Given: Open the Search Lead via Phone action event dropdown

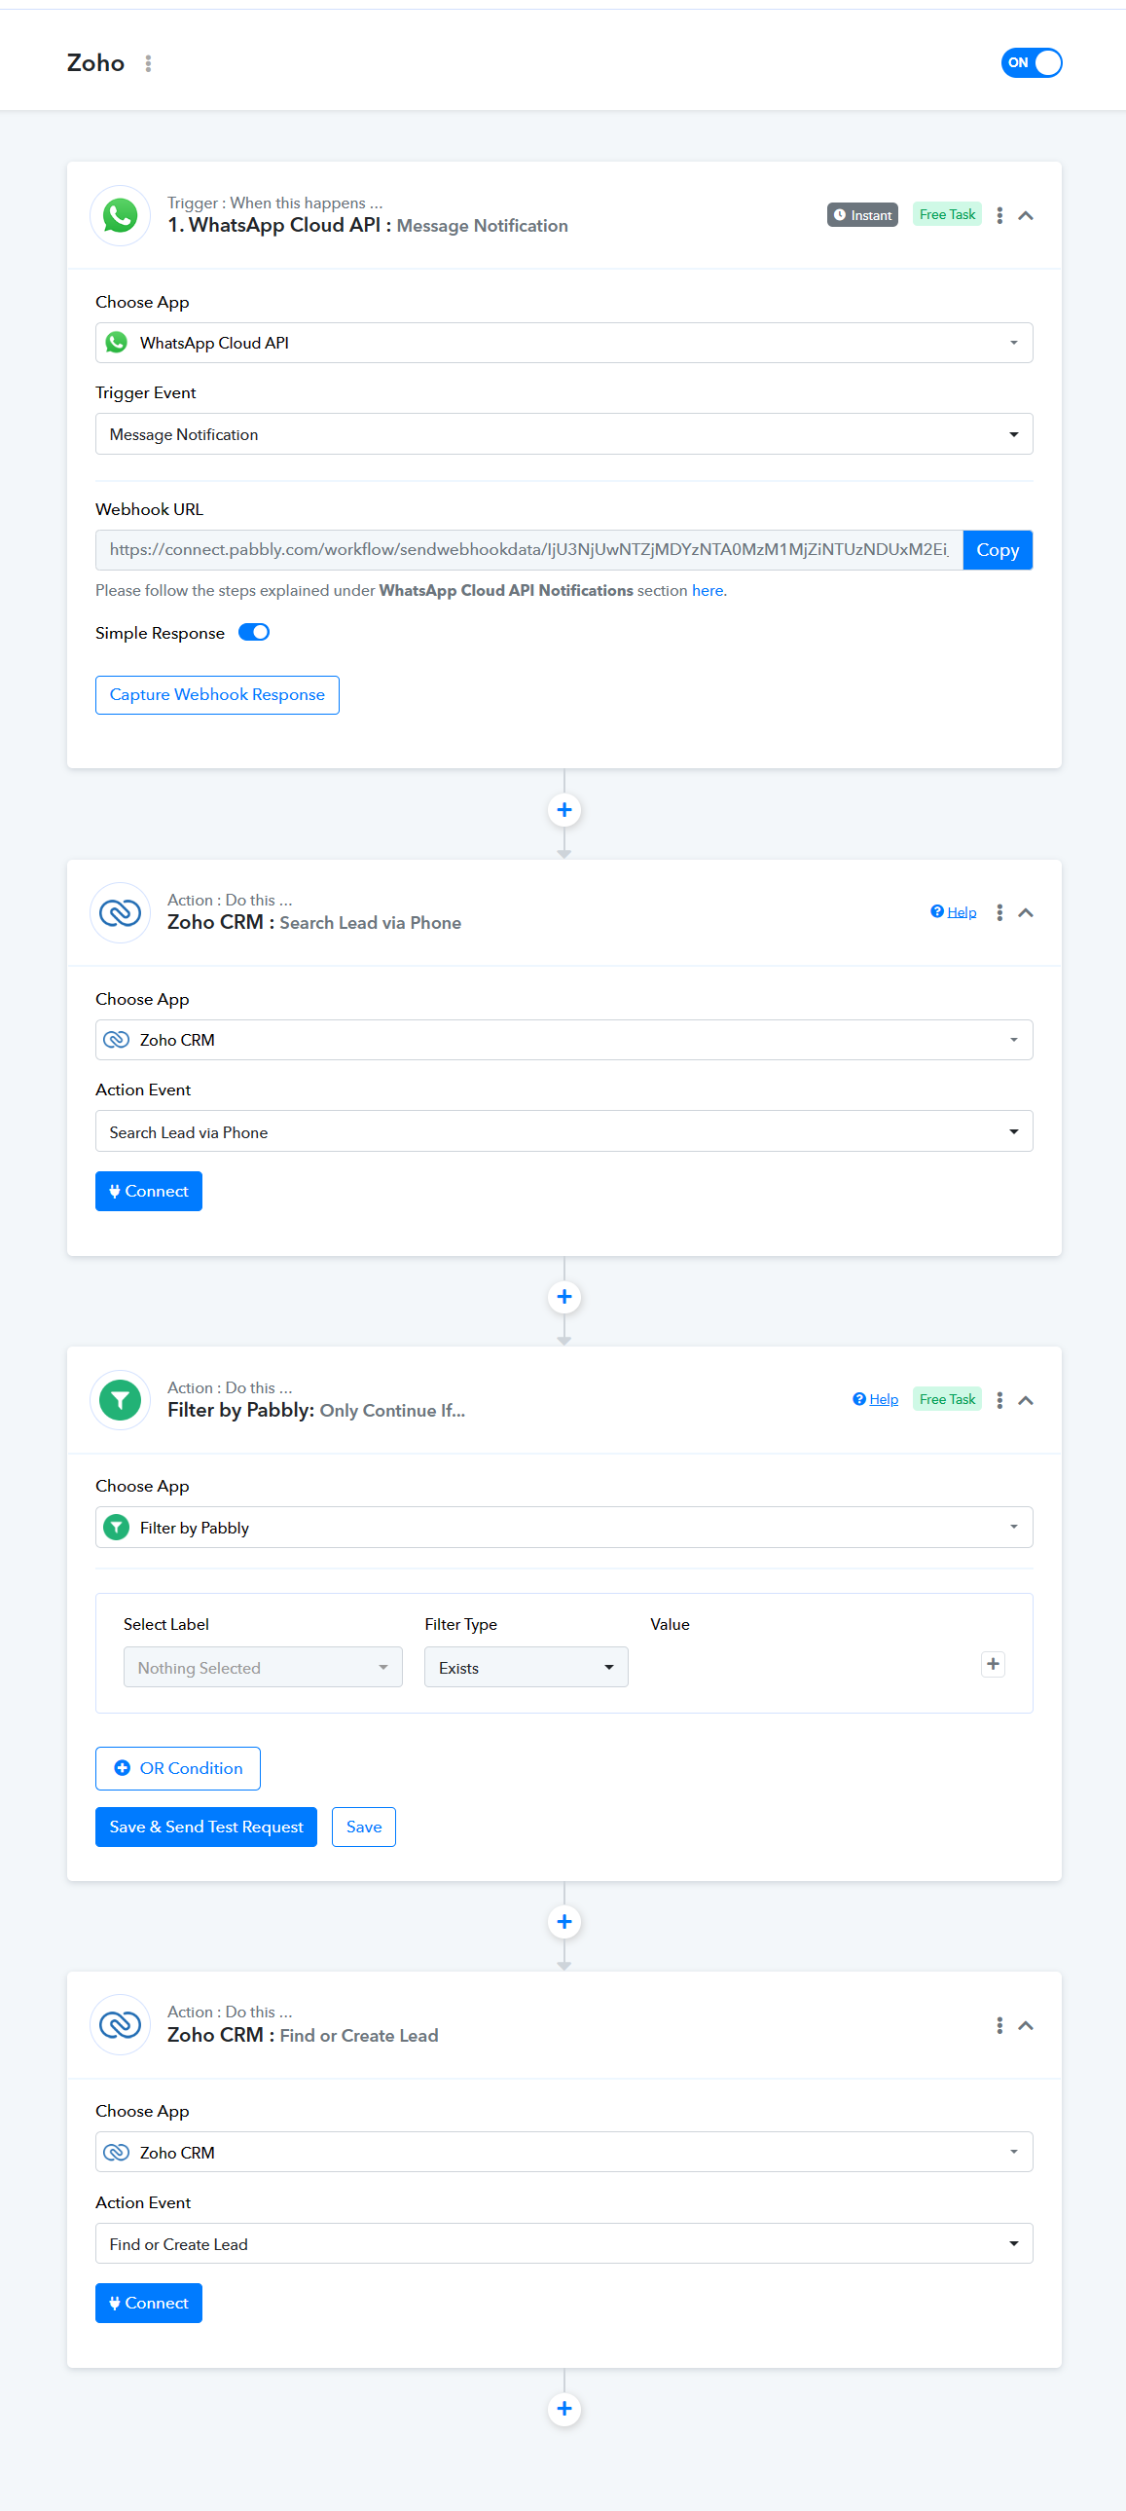Looking at the screenshot, I should [x=564, y=1131].
